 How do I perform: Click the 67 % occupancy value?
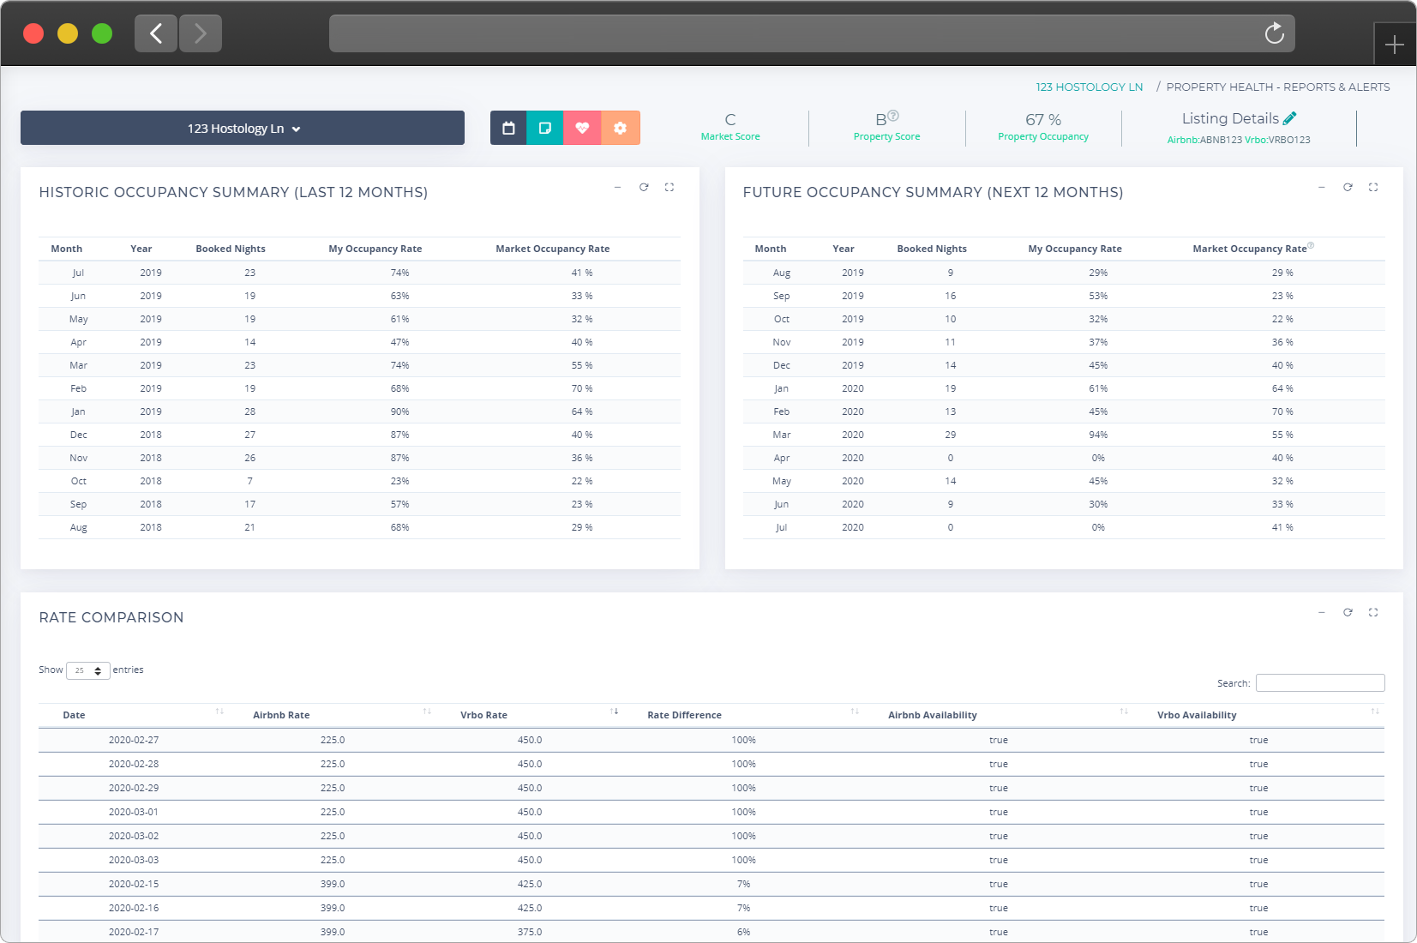point(1043,119)
